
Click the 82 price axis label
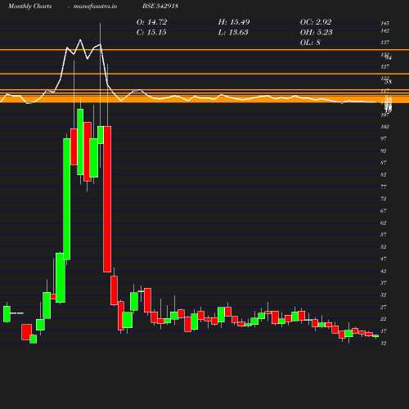(384, 174)
